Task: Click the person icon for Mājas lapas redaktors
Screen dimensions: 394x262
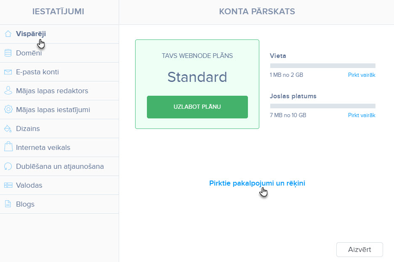Action: [8, 91]
